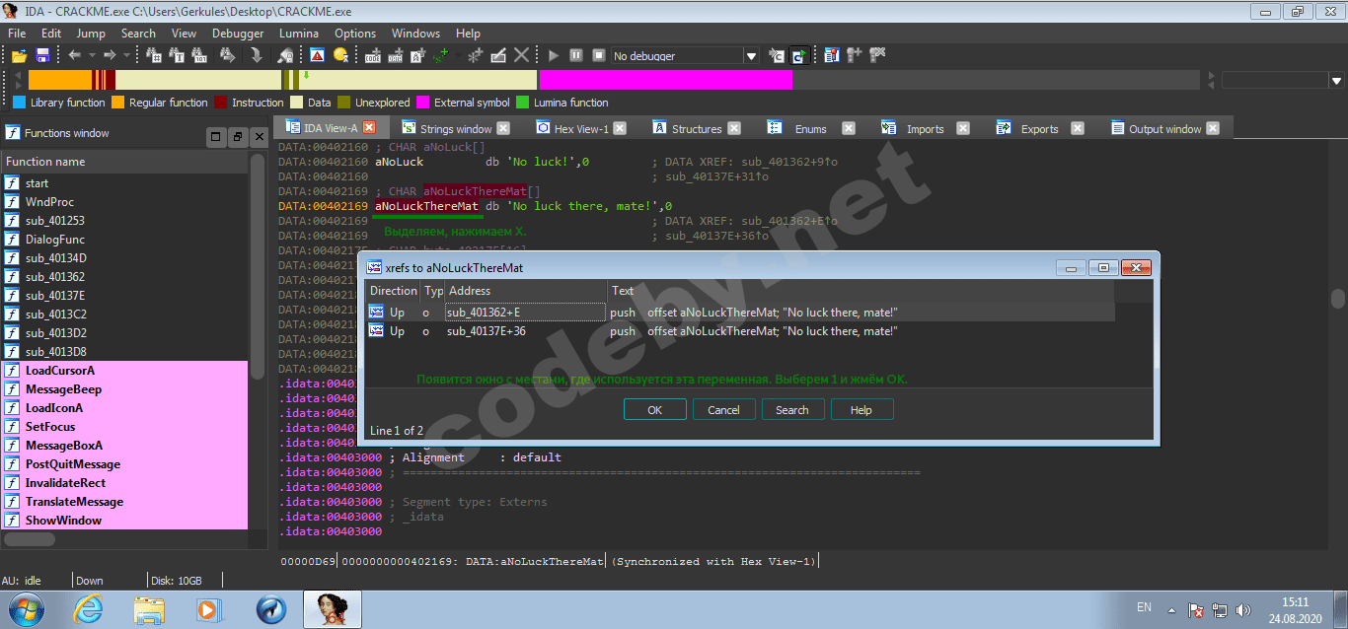Click the binary search binoculars icon

[201, 56]
